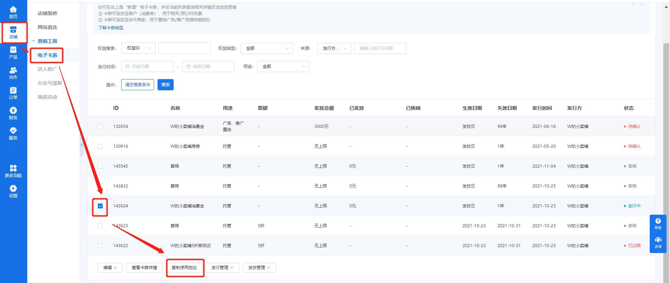The height and width of the screenshot is (283, 670).
Task: Expand the 发行管理 dropdown button
Action: (x=223, y=268)
